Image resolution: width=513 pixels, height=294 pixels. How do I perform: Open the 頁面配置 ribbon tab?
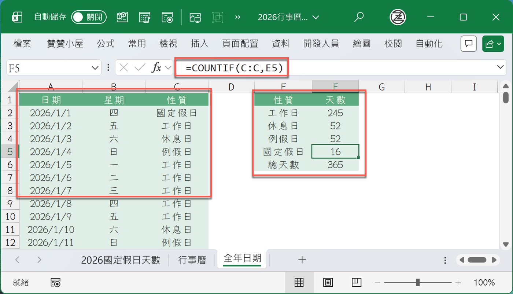click(240, 43)
